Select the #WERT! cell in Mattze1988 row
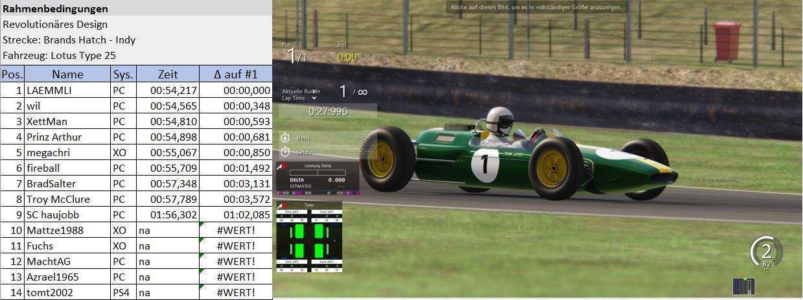 pos(236,230)
